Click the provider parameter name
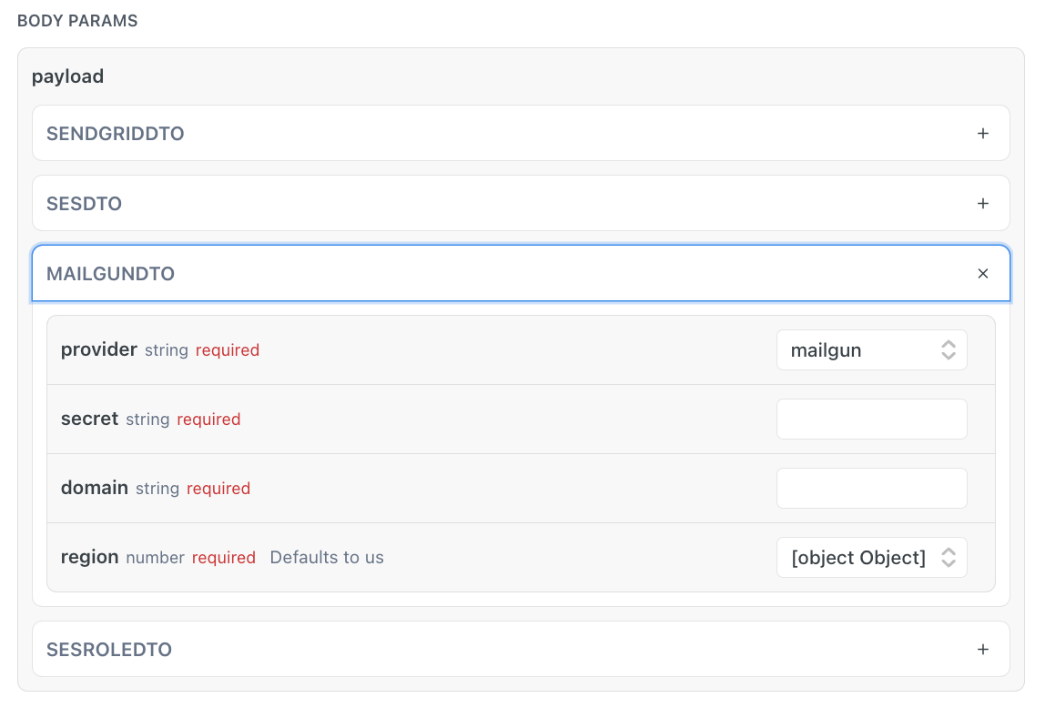1045x728 pixels. tap(99, 349)
